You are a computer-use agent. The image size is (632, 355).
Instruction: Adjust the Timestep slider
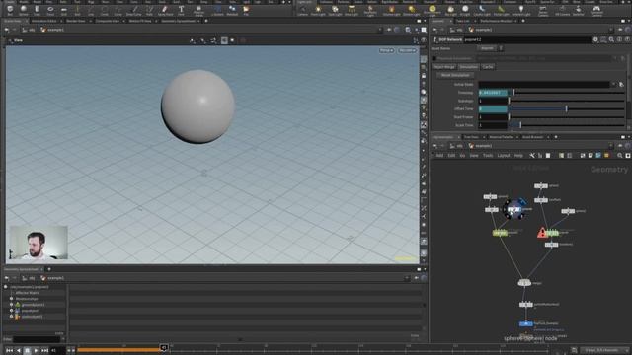pyautogui.click(x=567, y=93)
